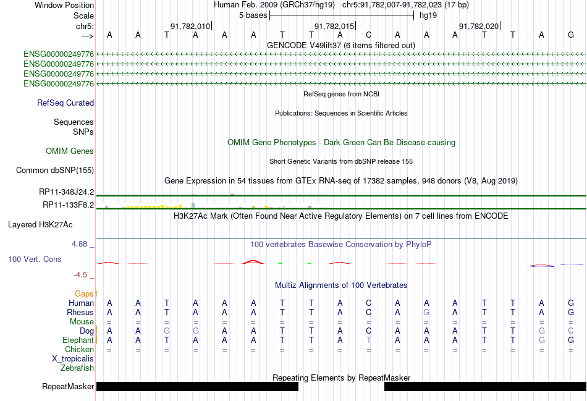This screenshot has height=401, width=587.
Task: Click the hg19 label beside the scale bar
Action: click(x=428, y=15)
